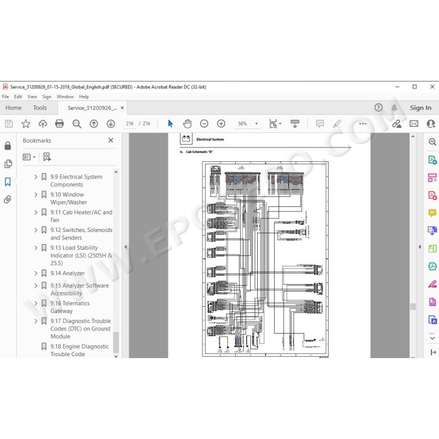Viewport: 439px width, 439px height.
Task: Open the Find text magnifier
Action: pos(77,124)
